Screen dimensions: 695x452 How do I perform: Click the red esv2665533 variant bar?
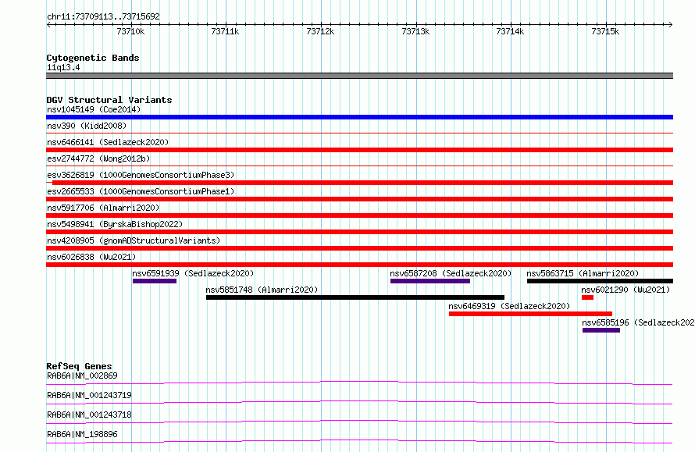(359, 199)
